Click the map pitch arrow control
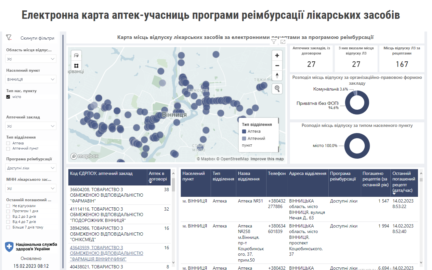 pyautogui.click(x=277, y=76)
